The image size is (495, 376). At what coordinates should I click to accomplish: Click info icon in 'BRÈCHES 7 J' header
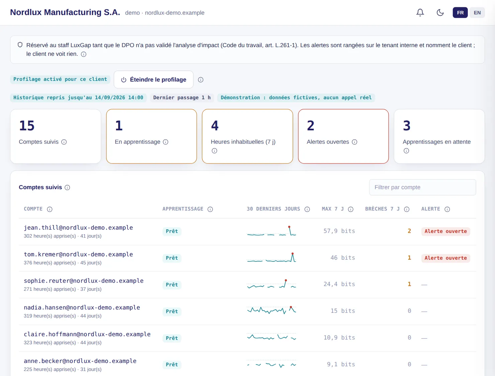[x=407, y=209]
